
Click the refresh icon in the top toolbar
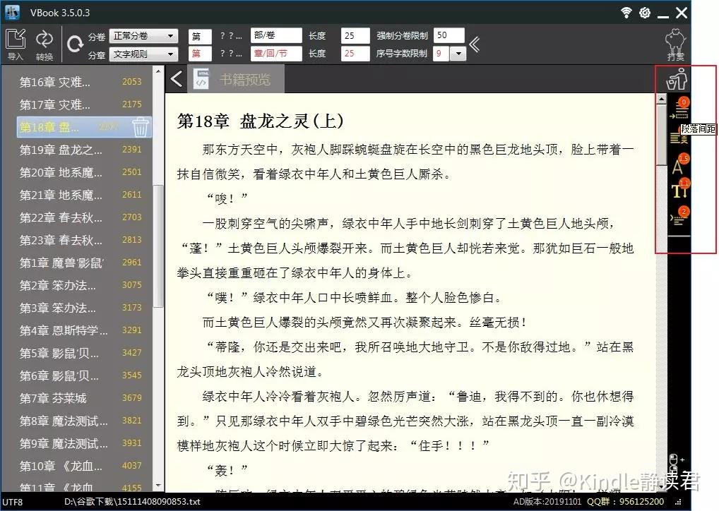(76, 42)
